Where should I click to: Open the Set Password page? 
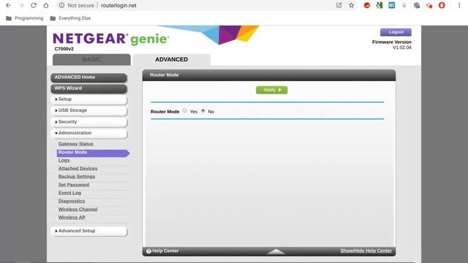(x=74, y=185)
